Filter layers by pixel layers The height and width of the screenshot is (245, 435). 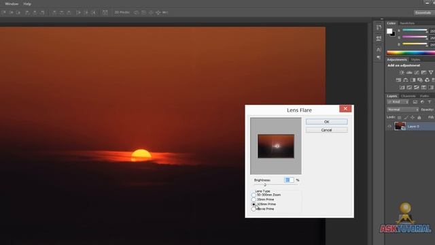click(415, 102)
